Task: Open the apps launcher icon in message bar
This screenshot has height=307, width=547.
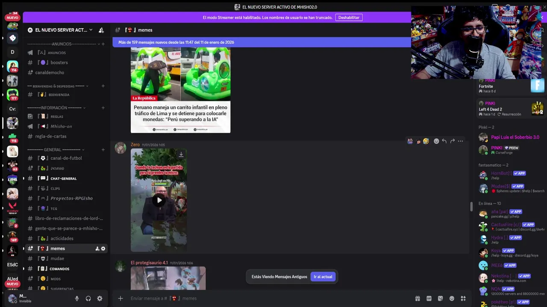Action: (463, 298)
